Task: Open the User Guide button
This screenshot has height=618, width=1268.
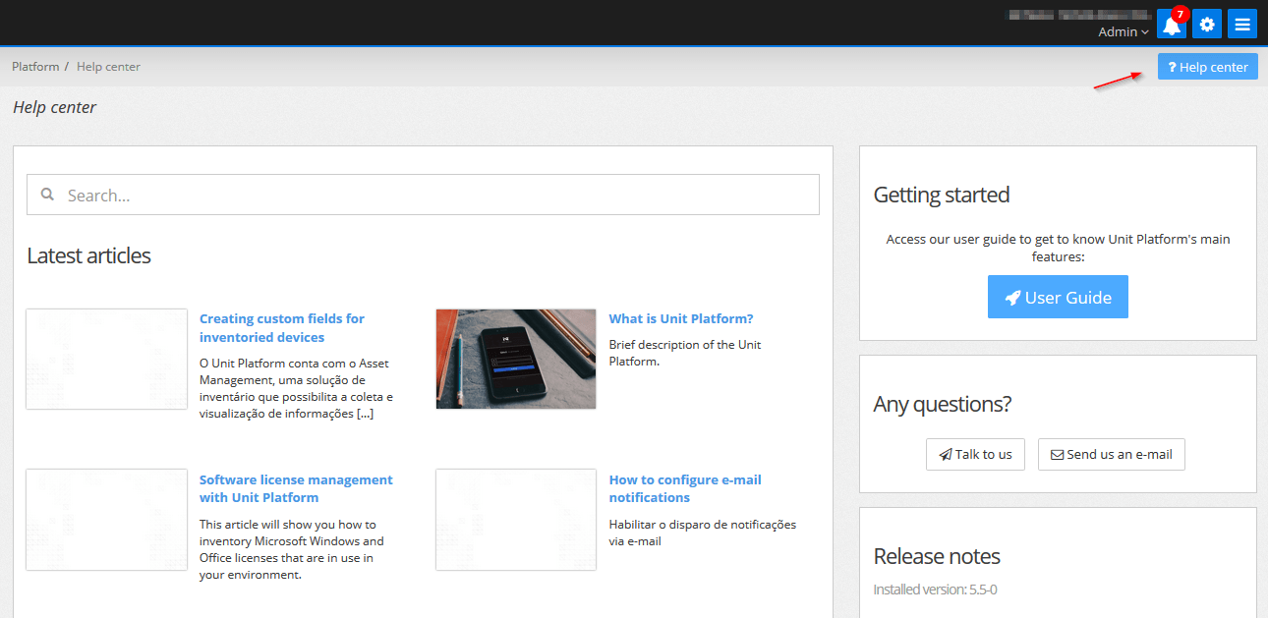Action: tap(1058, 297)
